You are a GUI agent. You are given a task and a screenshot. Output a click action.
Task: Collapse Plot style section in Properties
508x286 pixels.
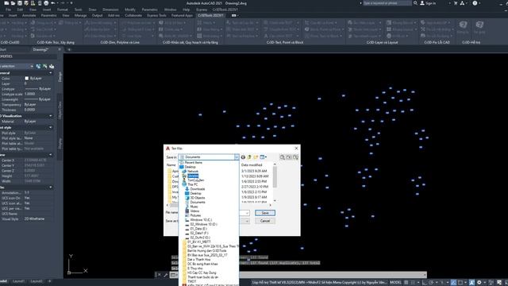[x=51, y=127]
